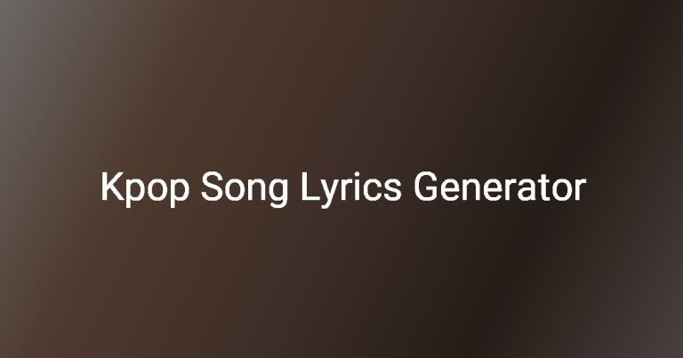Click the letter y in Lyrics
Image resolution: width=683 pixels, height=358 pixels.
tap(331, 194)
